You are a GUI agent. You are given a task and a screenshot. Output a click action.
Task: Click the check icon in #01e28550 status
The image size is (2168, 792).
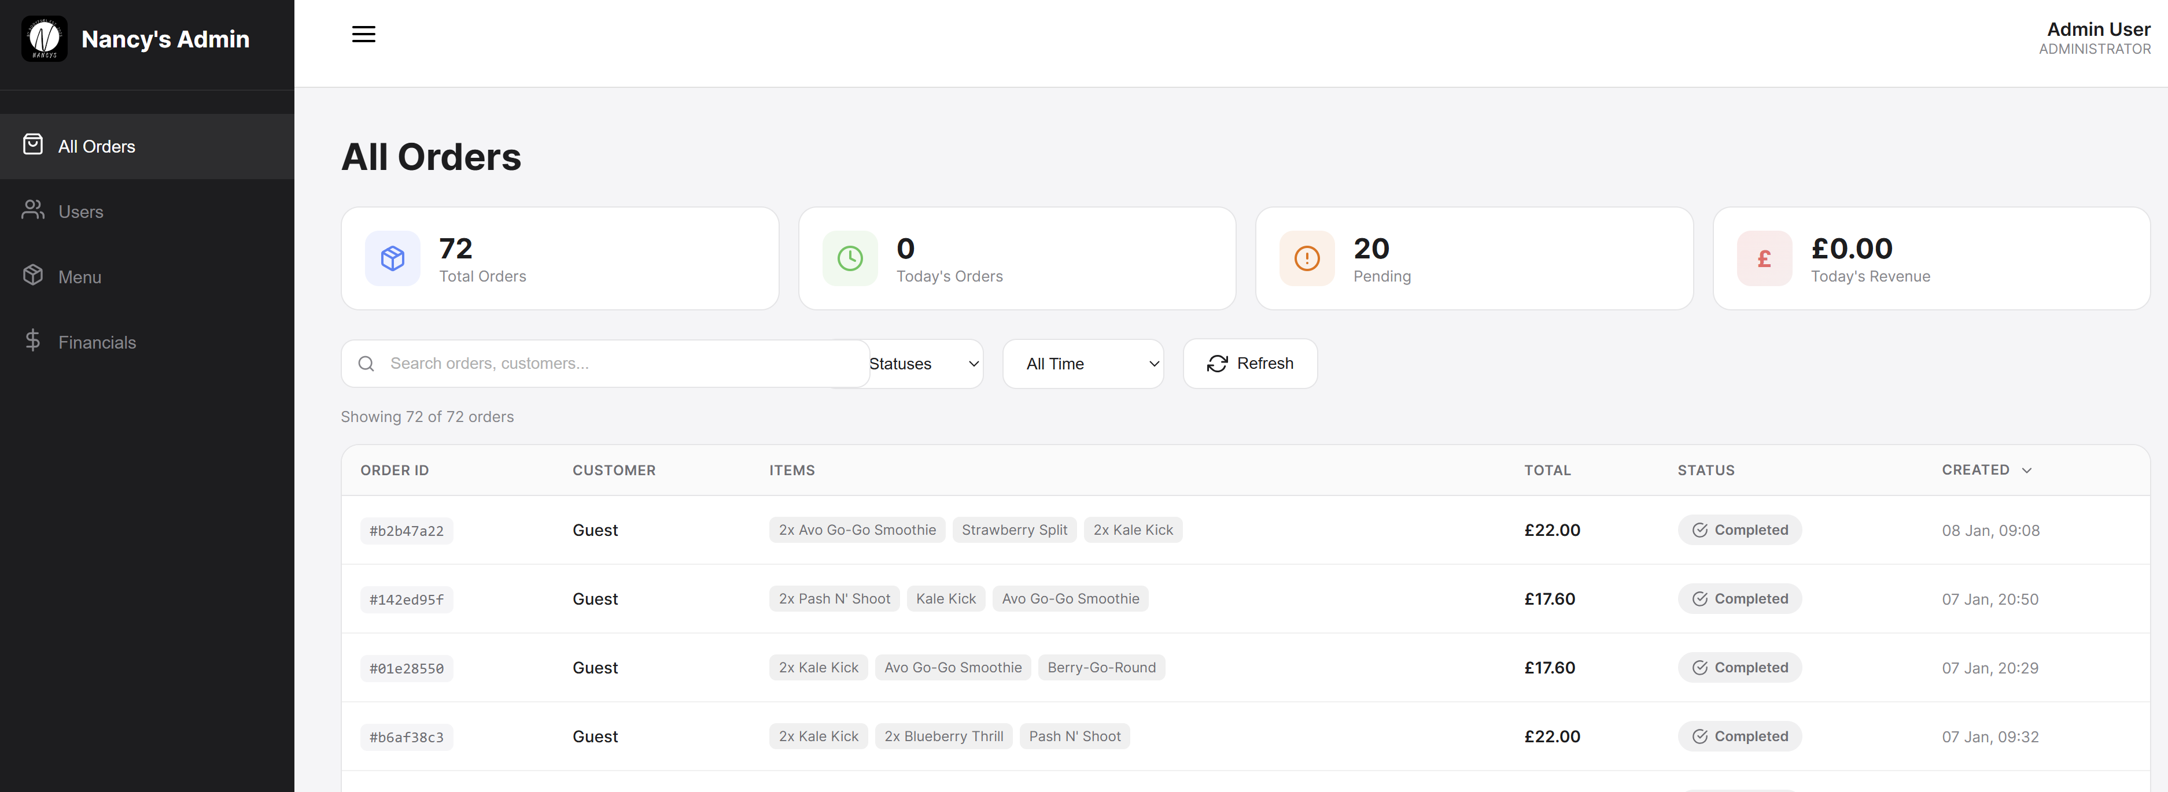1699,668
